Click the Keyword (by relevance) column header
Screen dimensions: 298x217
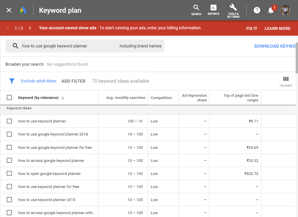point(38,98)
